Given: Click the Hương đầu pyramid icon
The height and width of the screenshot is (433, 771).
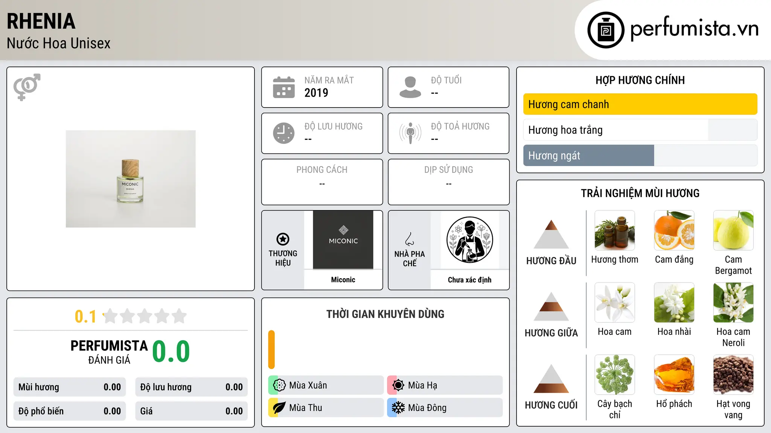Looking at the screenshot, I should point(551,234).
